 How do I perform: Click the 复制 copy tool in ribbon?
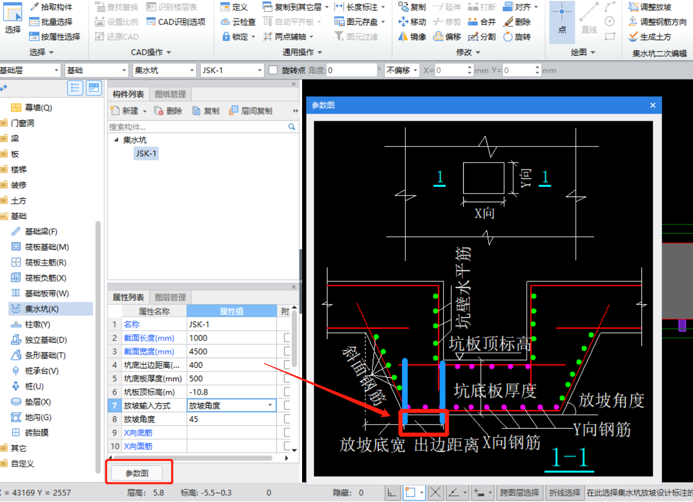tap(412, 7)
